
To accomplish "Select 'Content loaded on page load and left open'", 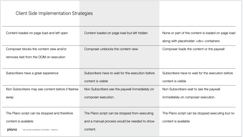I will coord(37,33).
